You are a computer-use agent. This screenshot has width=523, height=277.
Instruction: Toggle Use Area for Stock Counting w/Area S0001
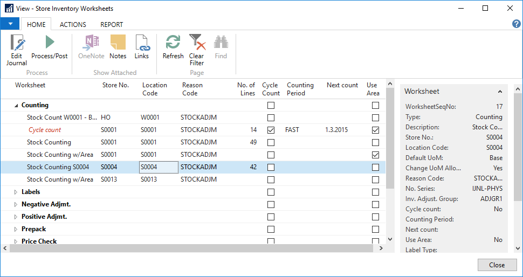[375, 155]
